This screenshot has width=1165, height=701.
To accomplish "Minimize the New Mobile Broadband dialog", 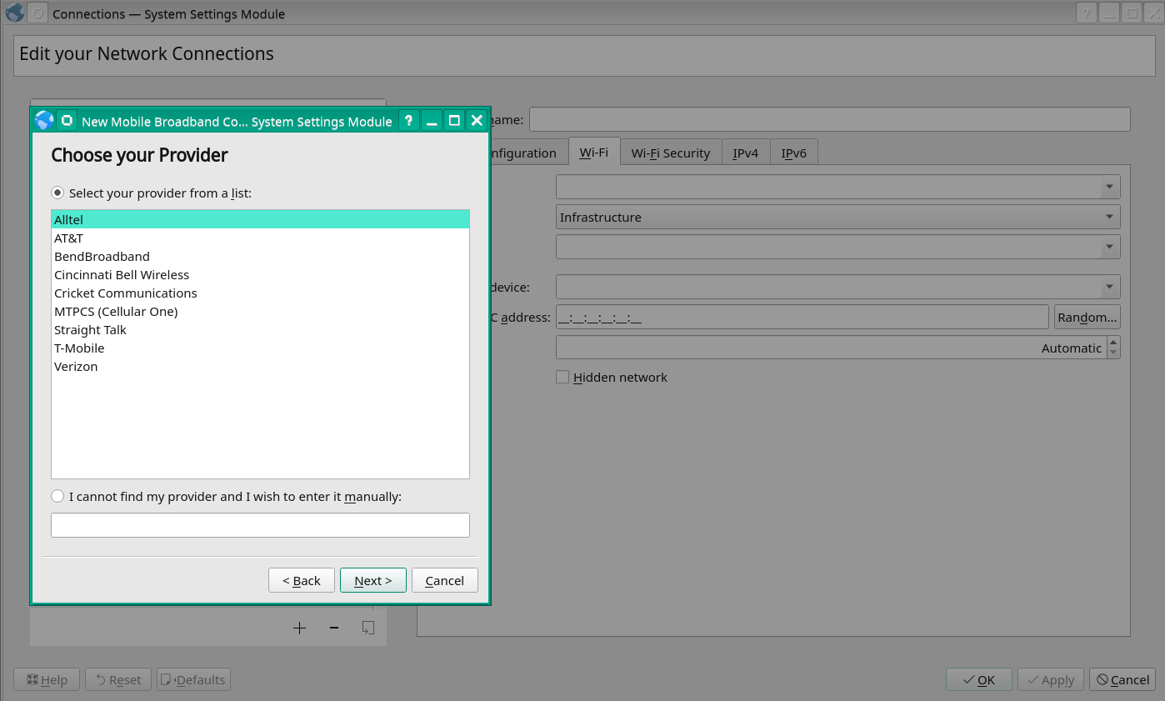I will point(432,121).
